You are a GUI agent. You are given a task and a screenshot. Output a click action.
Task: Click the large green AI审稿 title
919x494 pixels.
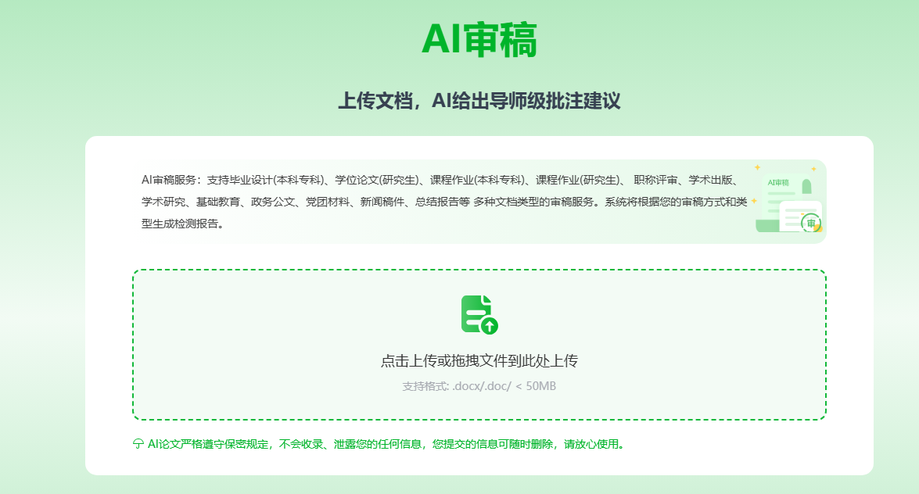[479, 40]
